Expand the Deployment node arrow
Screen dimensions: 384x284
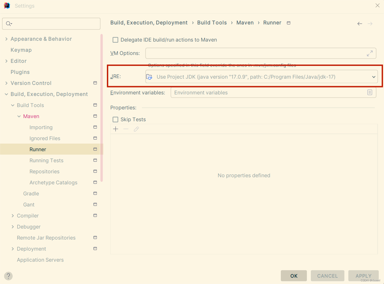[x=13, y=249]
